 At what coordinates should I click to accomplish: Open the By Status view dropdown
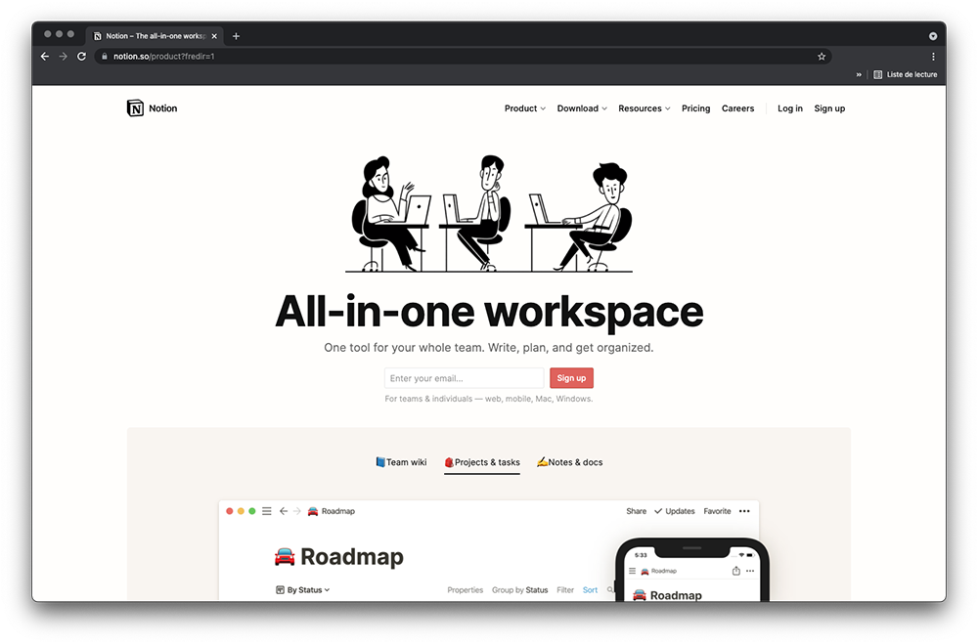(x=302, y=589)
